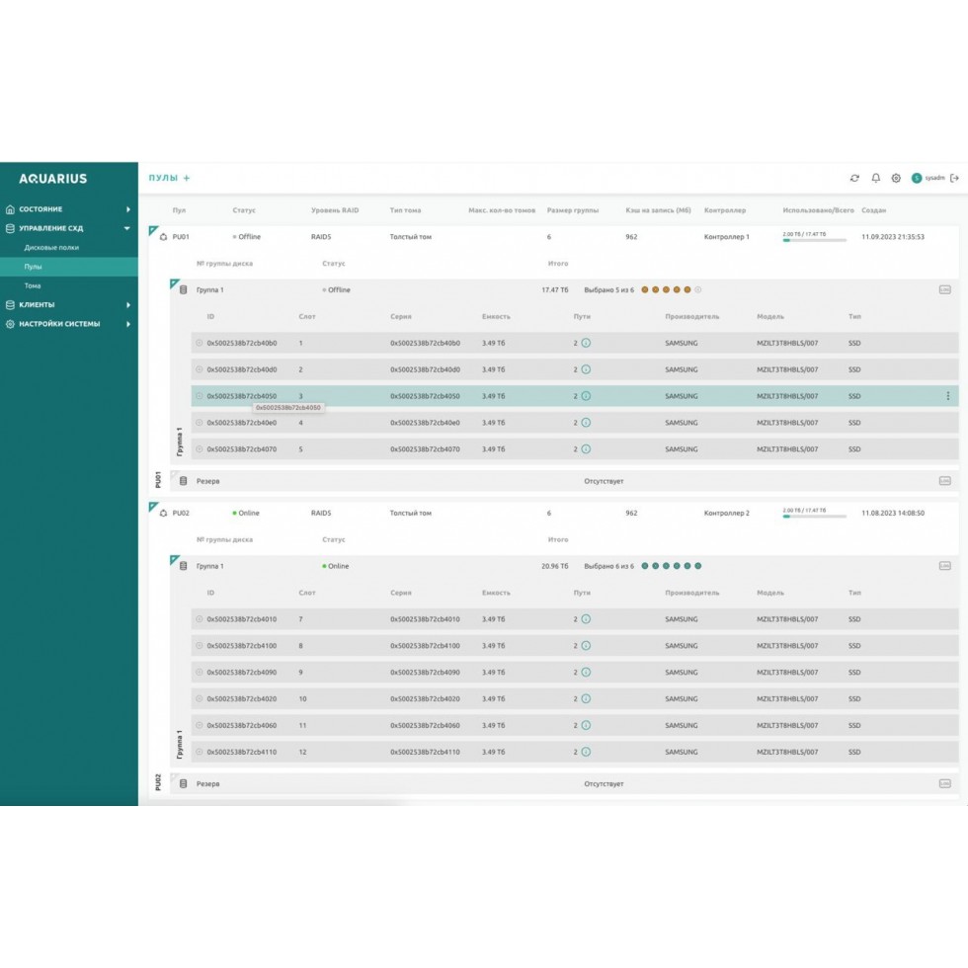Viewport: 968px width, 968px height.
Task: Collapse PU02 Группа 1 via corner triangle
Action: pos(174,560)
